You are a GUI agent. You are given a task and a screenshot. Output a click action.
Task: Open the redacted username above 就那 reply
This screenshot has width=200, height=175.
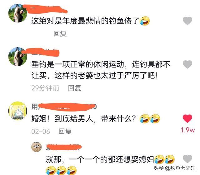tap(63, 147)
